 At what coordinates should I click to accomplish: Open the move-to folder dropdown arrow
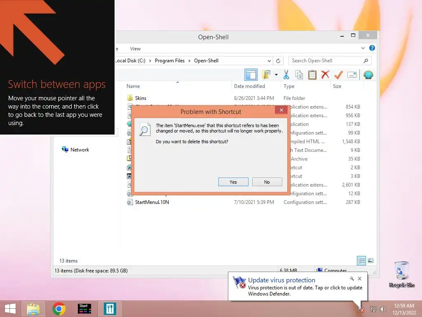pos(276,75)
